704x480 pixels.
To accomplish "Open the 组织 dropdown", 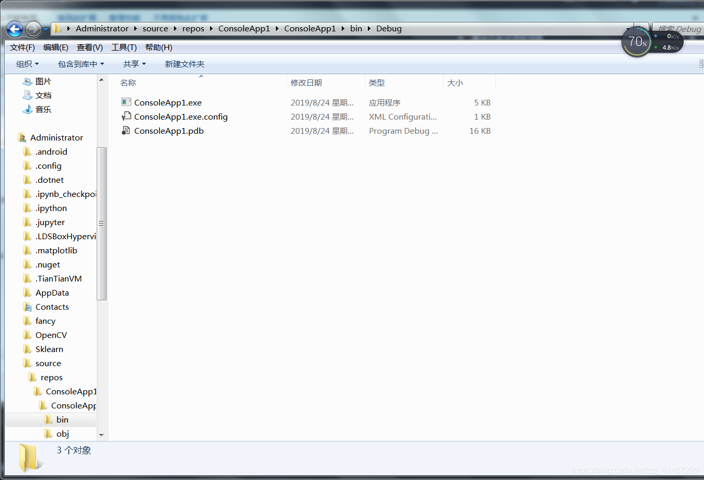I will [x=28, y=64].
